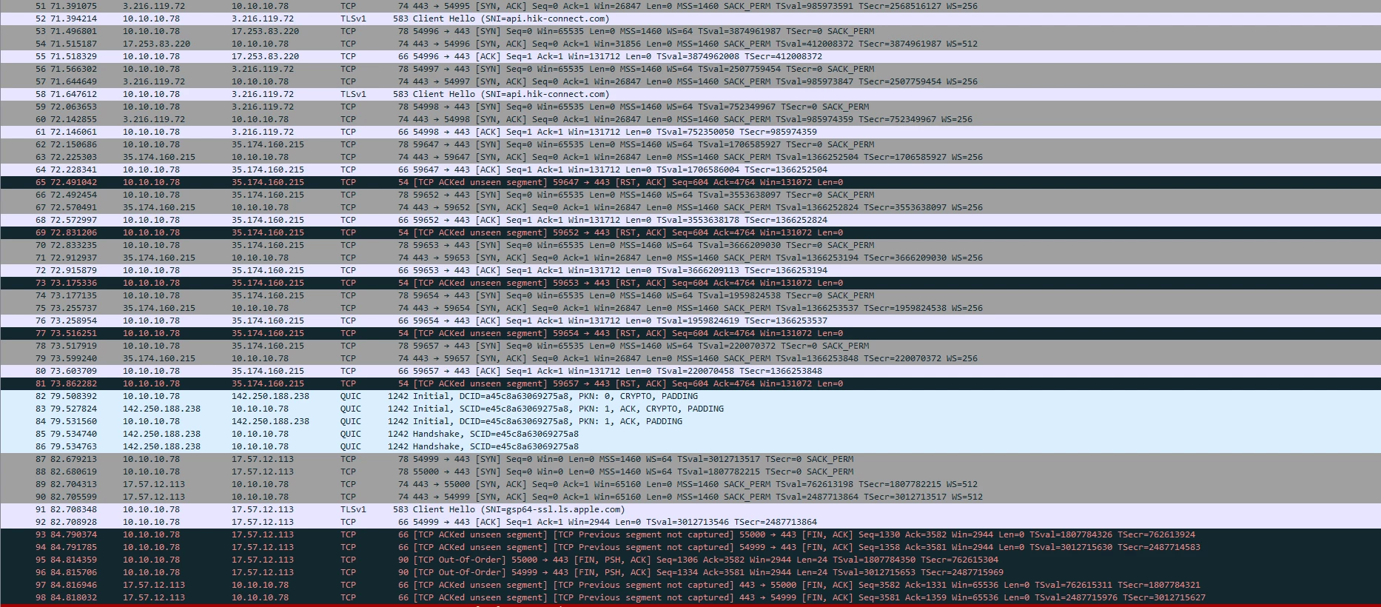The width and height of the screenshot is (1381, 607).
Task: Select packet 70 SYN from port 59653
Action: tap(690, 245)
